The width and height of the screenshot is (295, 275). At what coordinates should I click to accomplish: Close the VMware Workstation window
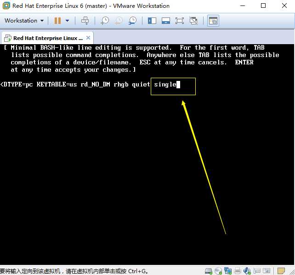pos(284,6)
